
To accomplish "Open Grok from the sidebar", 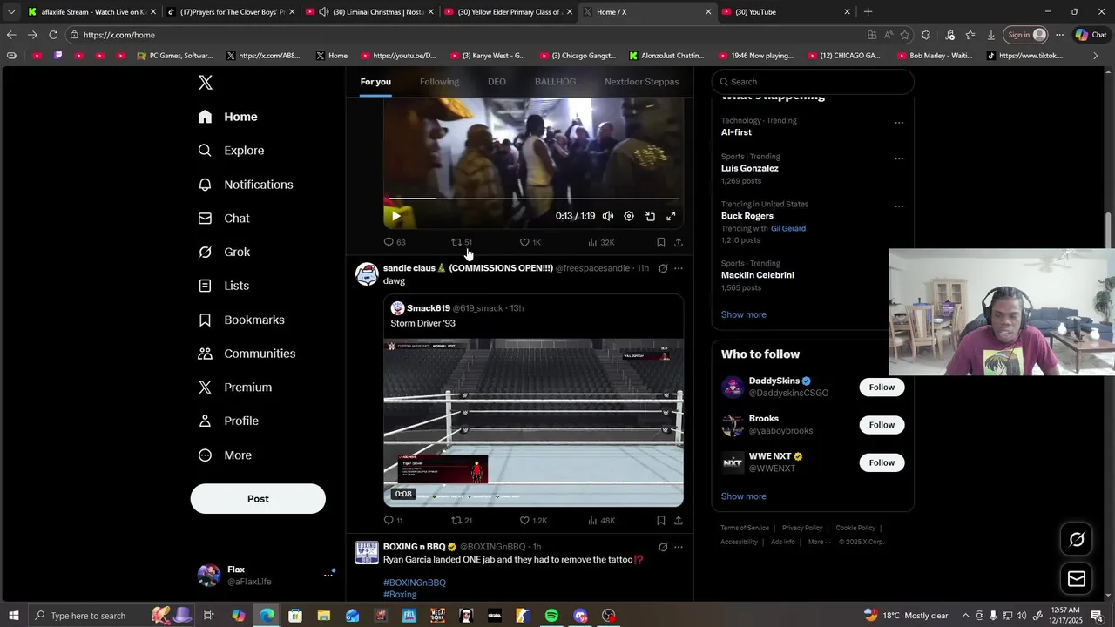I will (225, 253).
